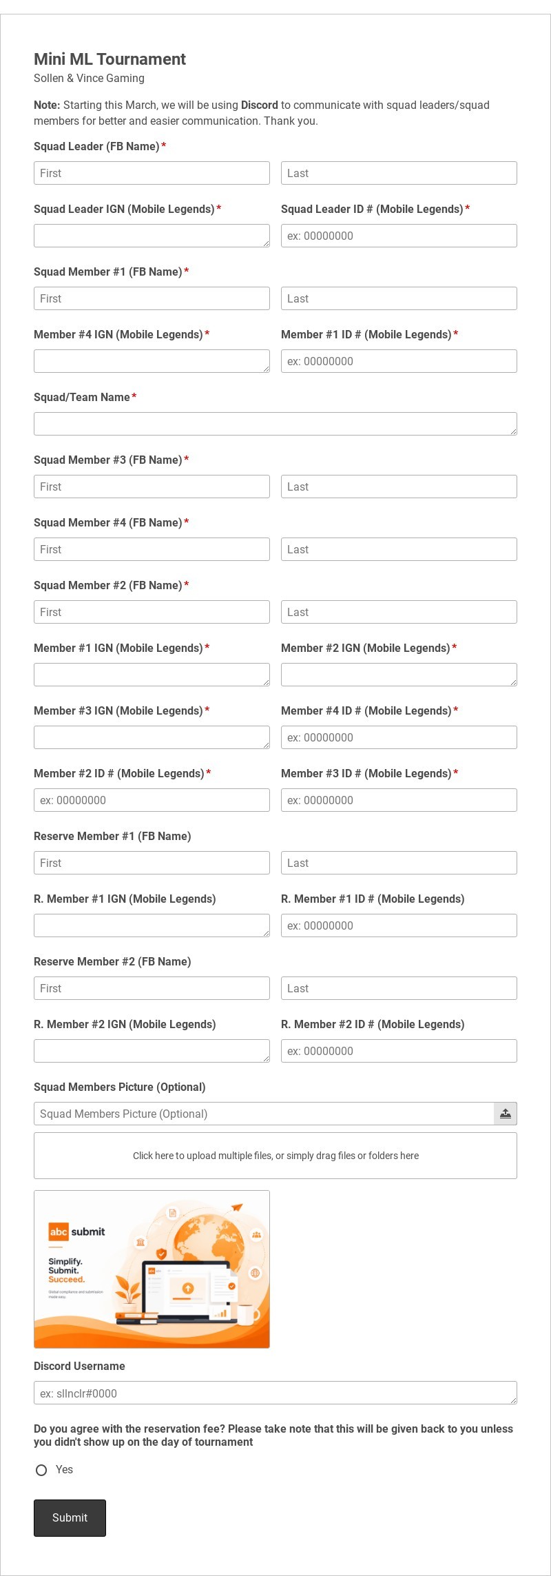
Task: Click Squad Leader FB first name field
Action: pos(152,173)
